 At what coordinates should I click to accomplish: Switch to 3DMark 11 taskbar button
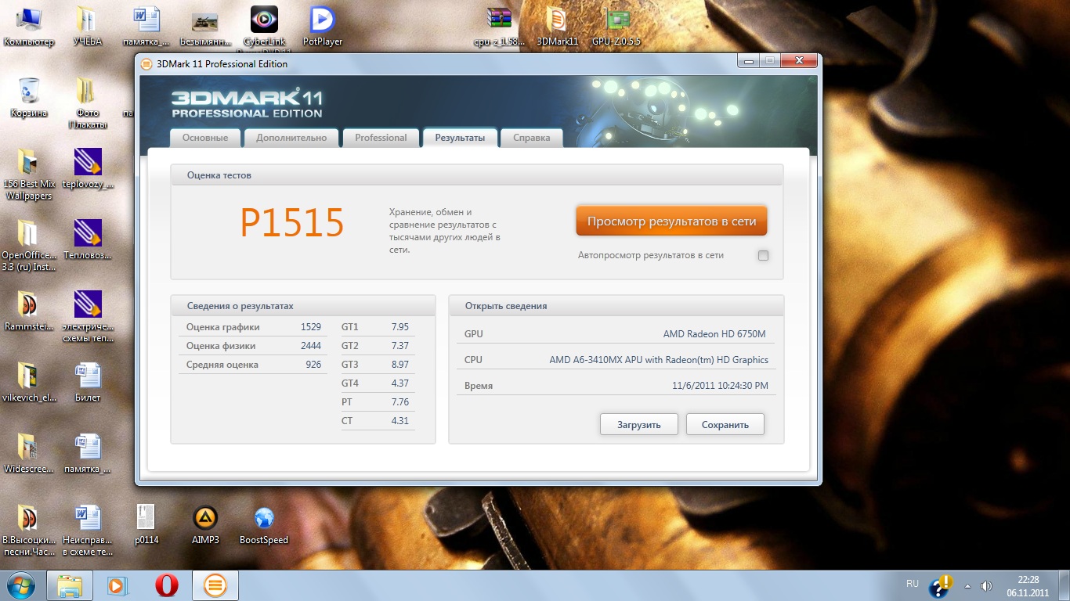(x=215, y=585)
